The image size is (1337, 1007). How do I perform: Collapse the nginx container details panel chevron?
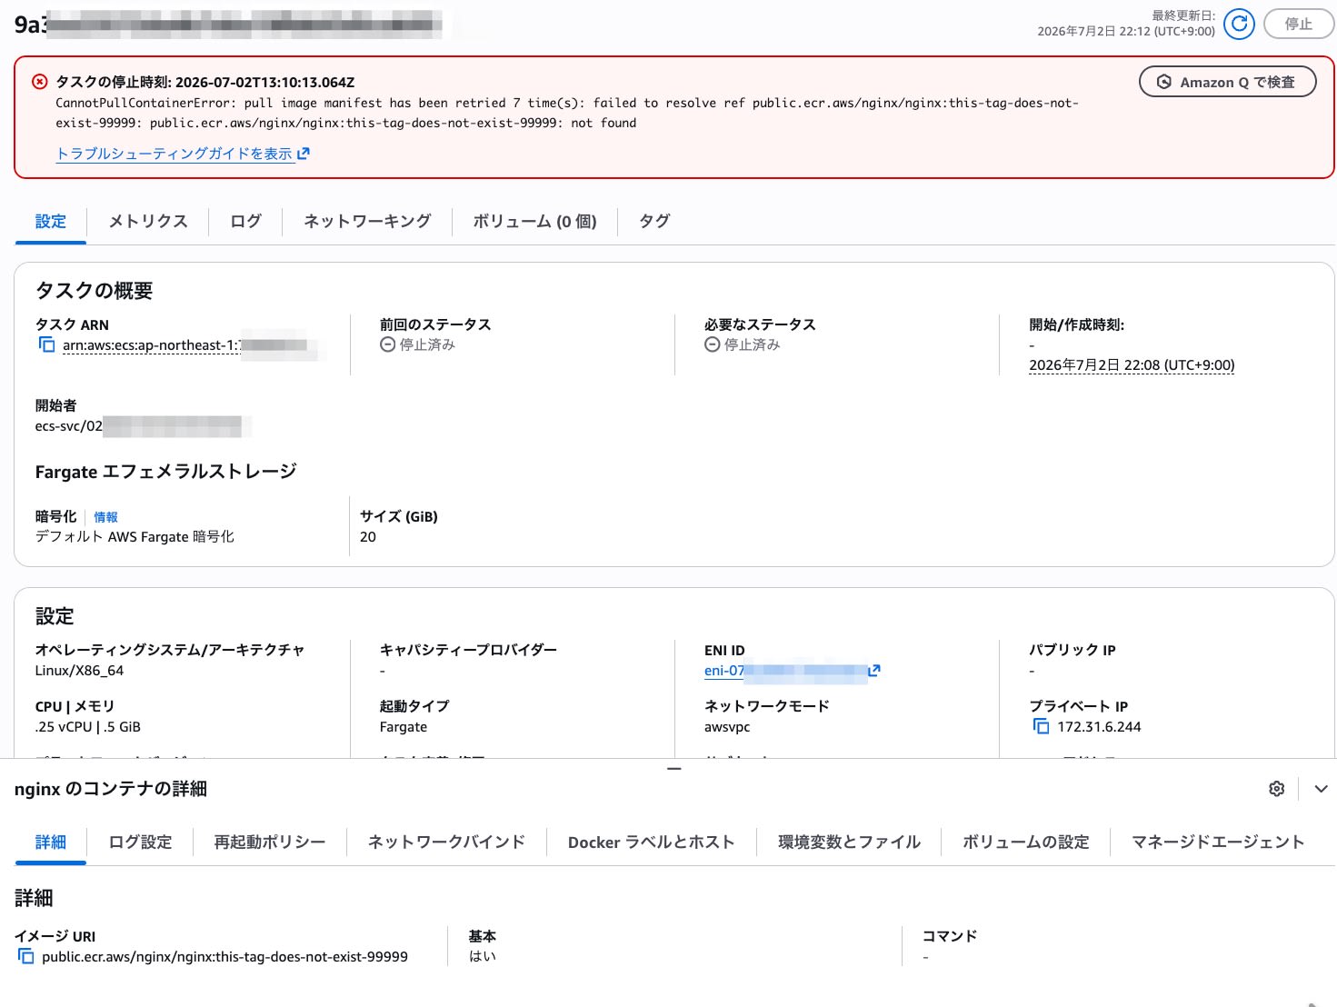click(x=1321, y=789)
